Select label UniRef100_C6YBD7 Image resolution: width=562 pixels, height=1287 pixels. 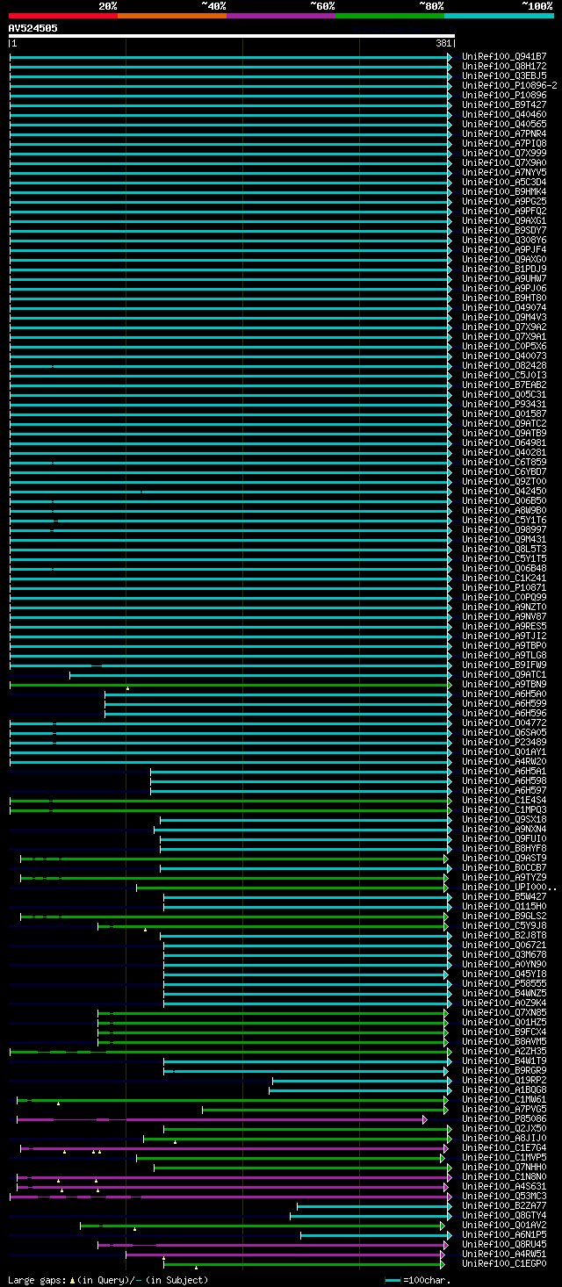pos(505,471)
